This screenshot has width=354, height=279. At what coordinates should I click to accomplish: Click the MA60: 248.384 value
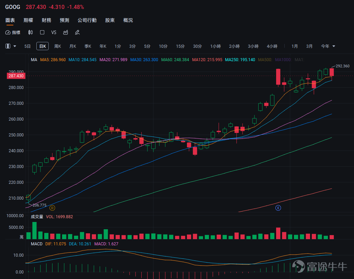pos(175,60)
